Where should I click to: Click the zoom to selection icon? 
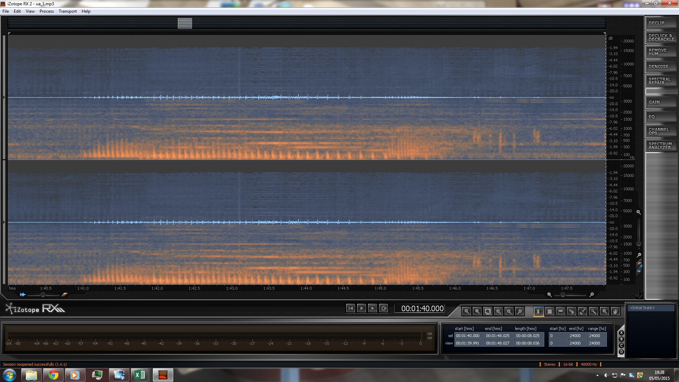coord(498,311)
